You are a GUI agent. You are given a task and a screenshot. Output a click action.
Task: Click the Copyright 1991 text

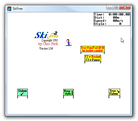click(x=50, y=40)
